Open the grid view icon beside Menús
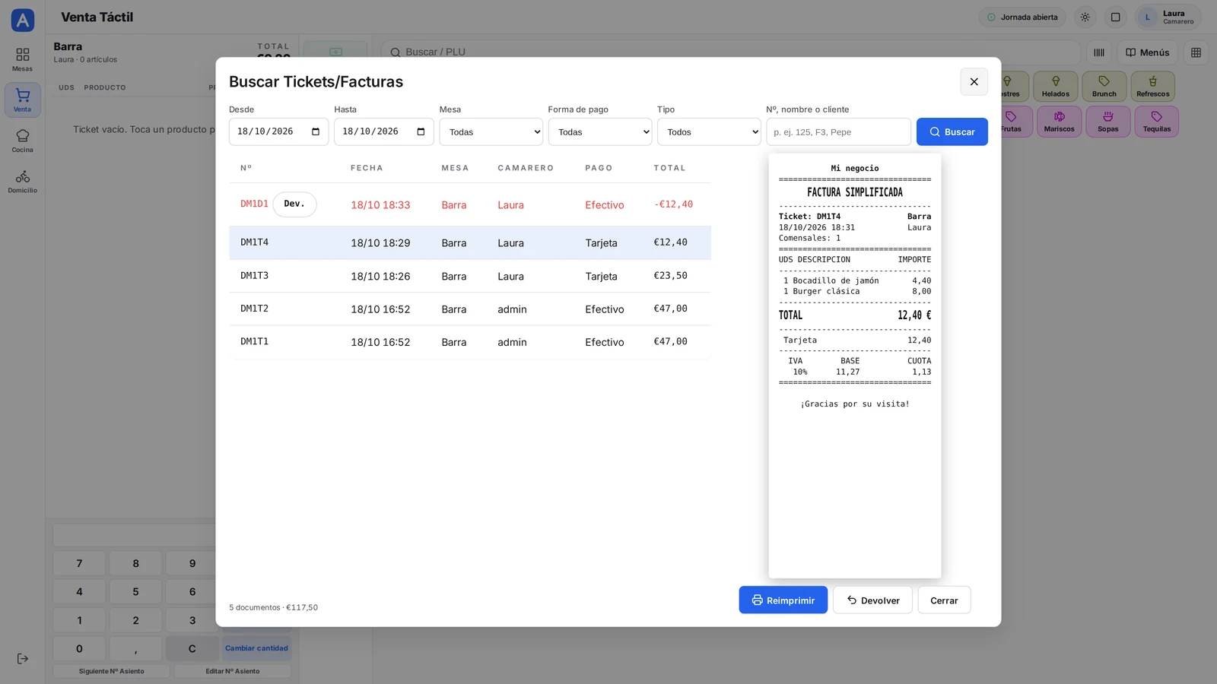 pyautogui.click(x=1196, y=52)
